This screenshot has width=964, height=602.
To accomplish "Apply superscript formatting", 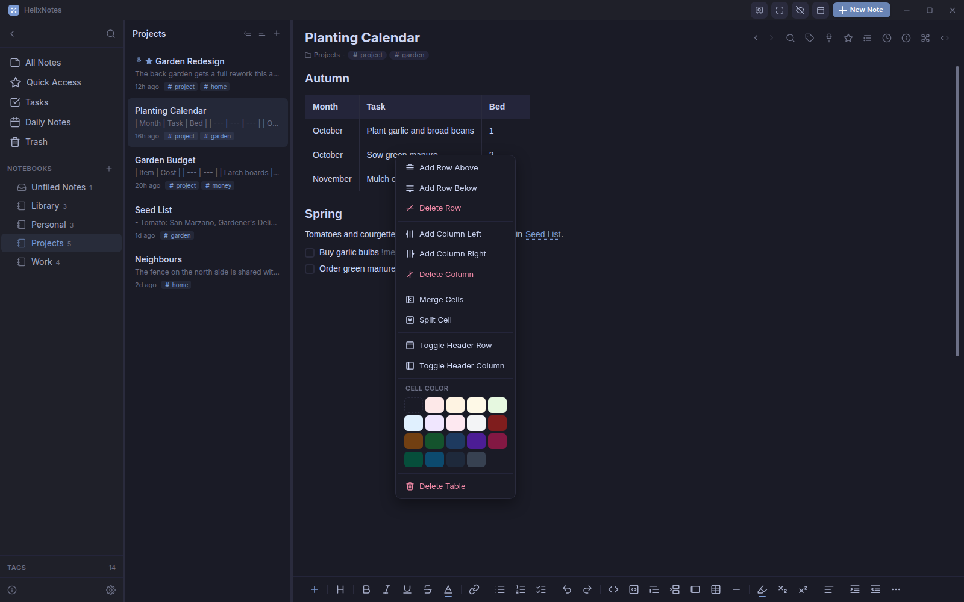I will (x=803, y=589).
